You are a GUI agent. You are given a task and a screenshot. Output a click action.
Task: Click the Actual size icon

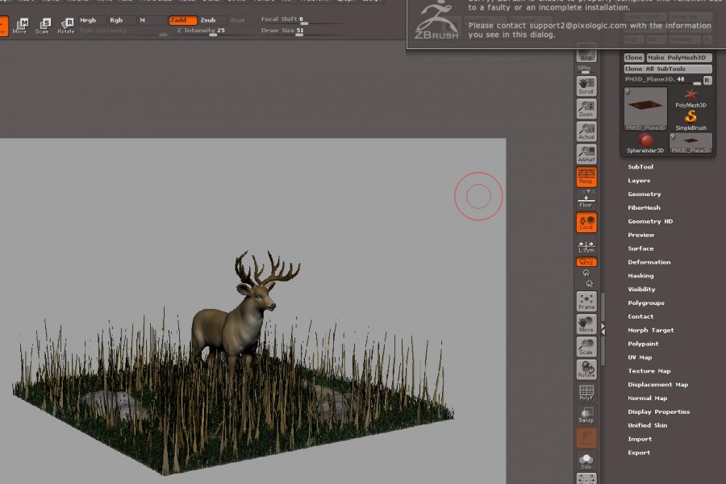click(x=586, y=131)
